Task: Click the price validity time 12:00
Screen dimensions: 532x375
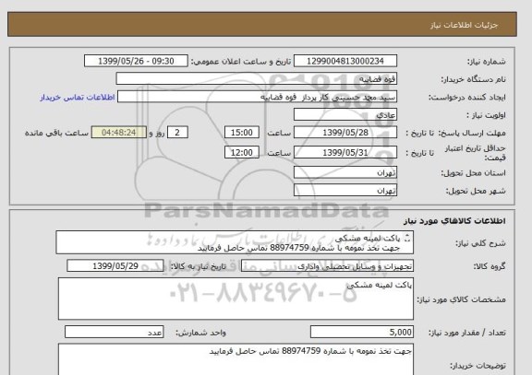Action: (x=242, y=153)
